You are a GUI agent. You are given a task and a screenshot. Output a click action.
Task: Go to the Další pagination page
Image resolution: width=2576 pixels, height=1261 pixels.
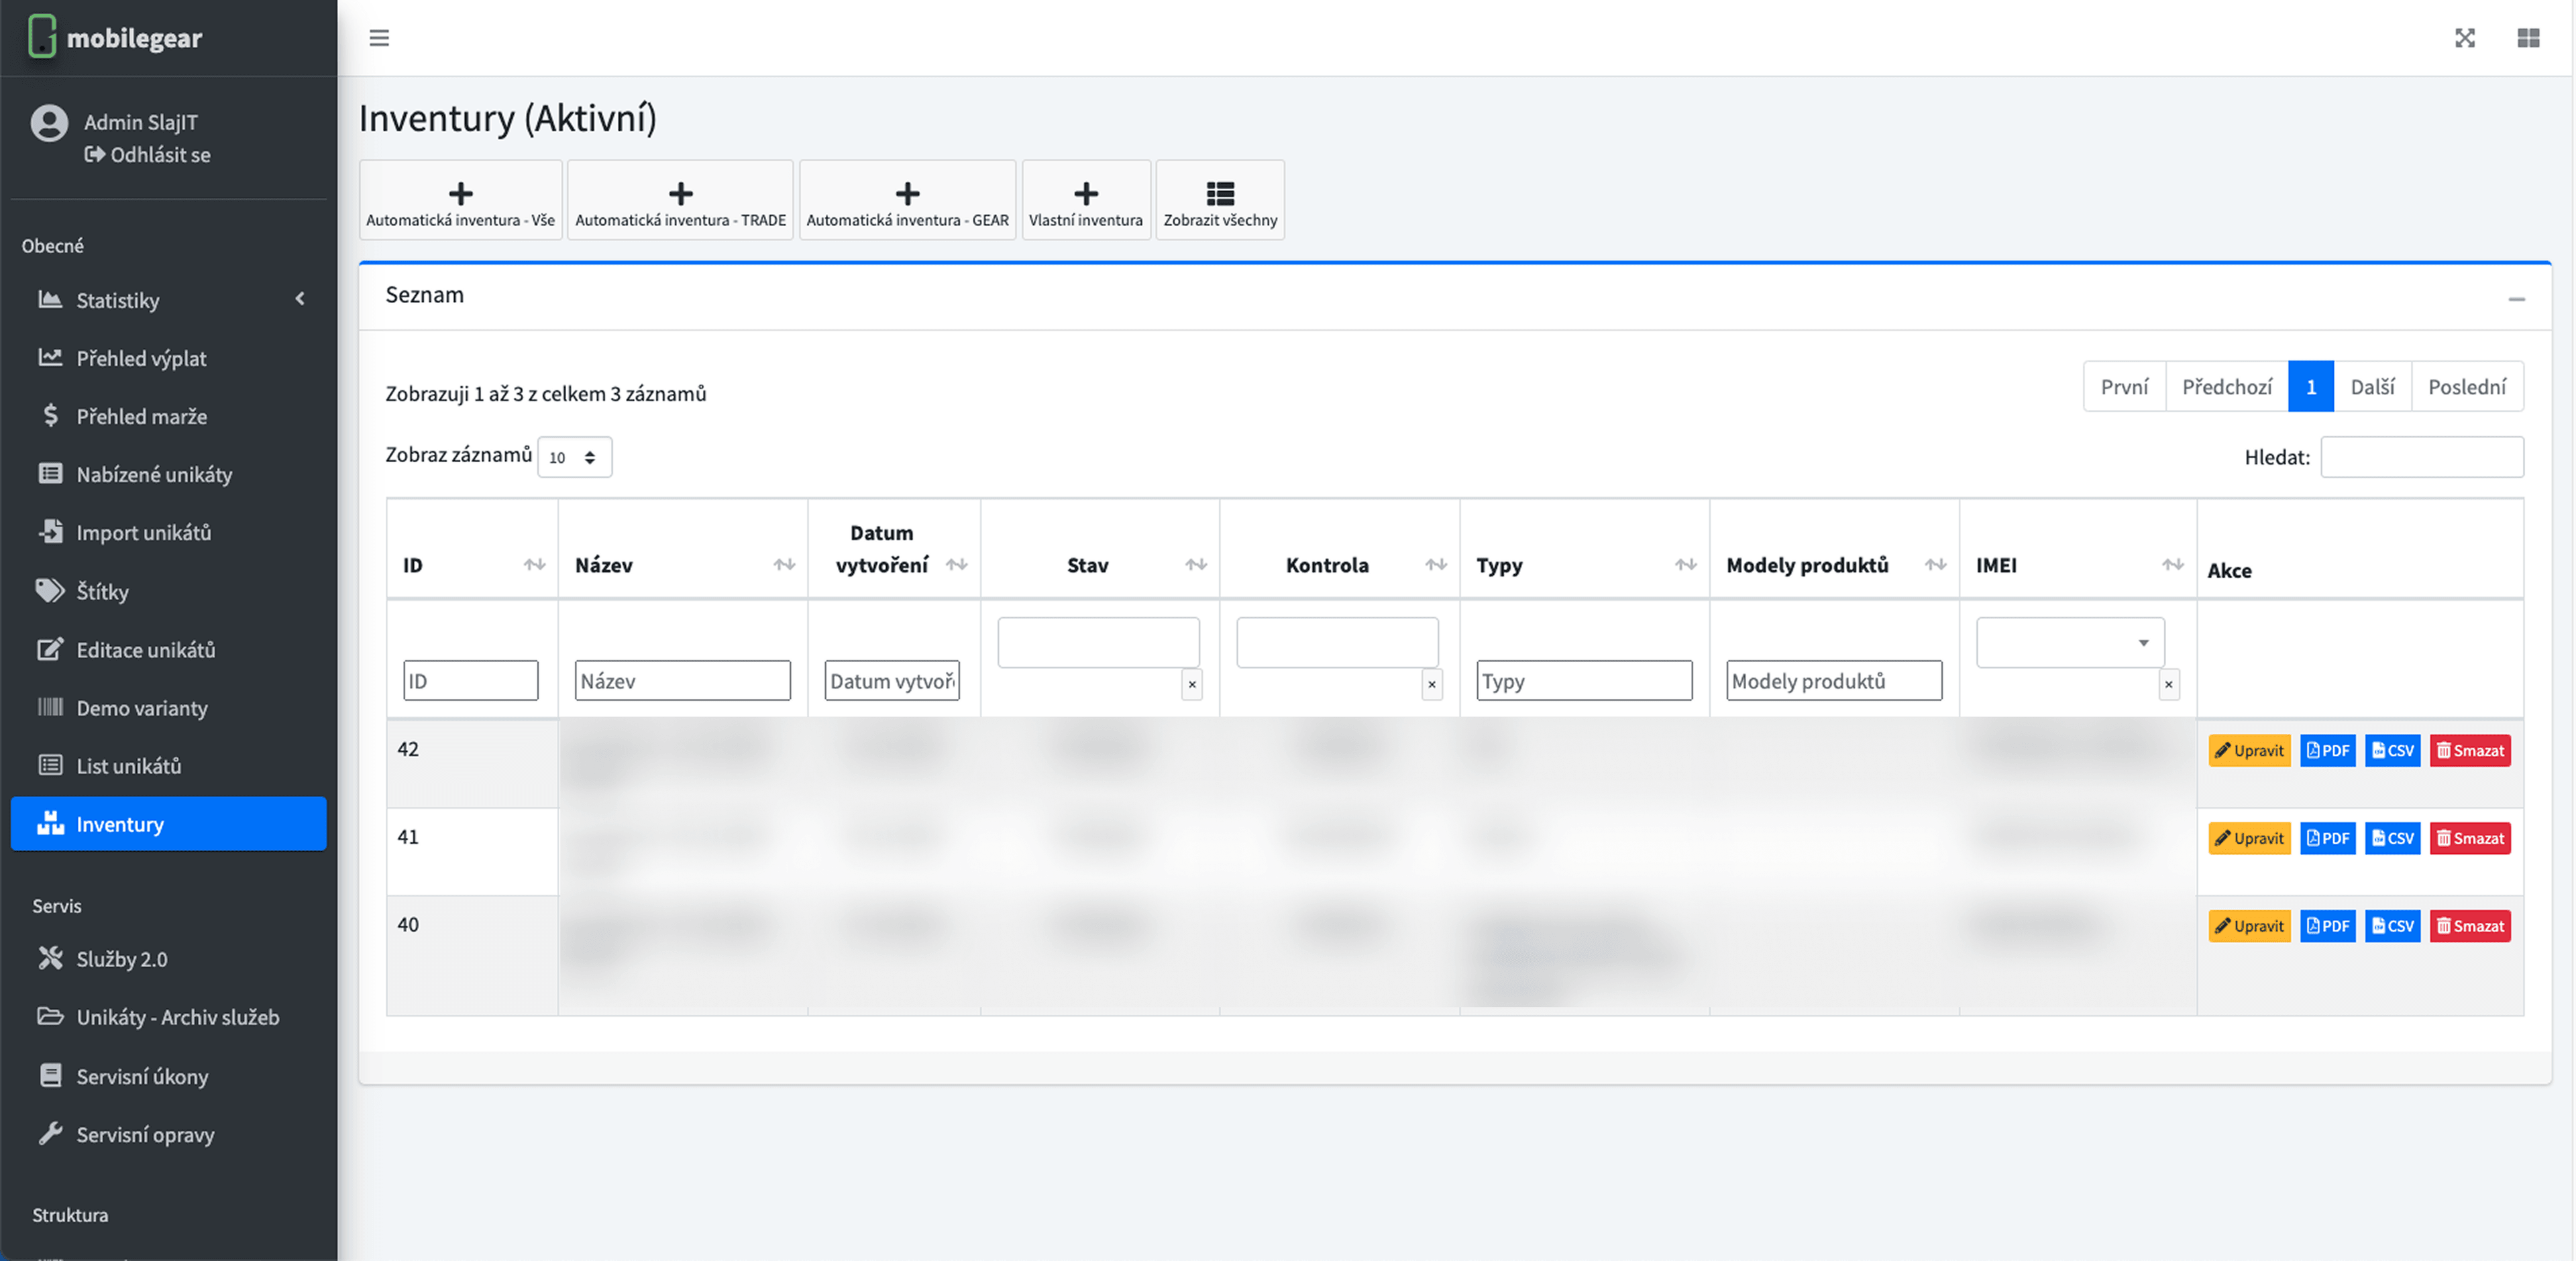[x=2371, y=387]
